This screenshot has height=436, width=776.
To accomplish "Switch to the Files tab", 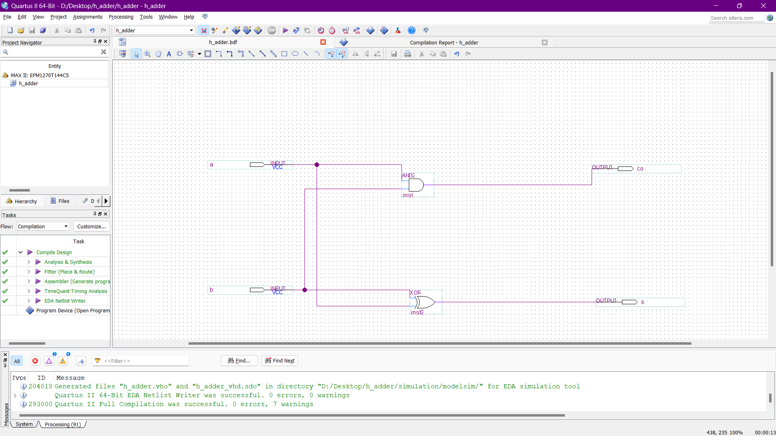I will [60, 201].
